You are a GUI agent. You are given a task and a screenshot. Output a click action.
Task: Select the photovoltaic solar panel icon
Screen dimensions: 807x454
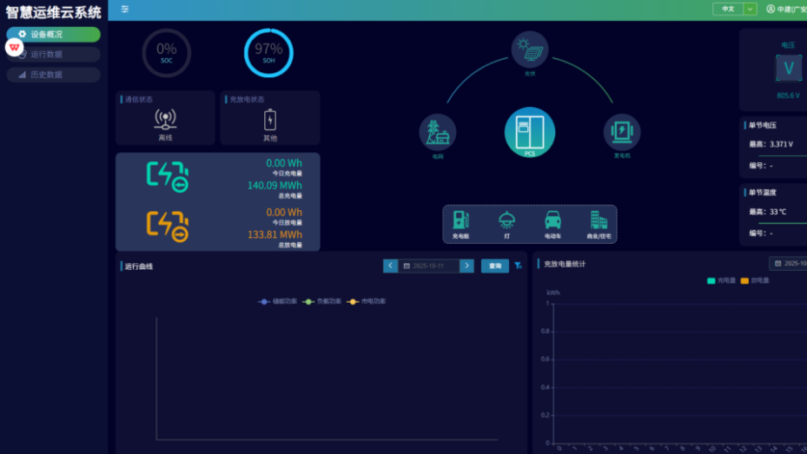530,49
